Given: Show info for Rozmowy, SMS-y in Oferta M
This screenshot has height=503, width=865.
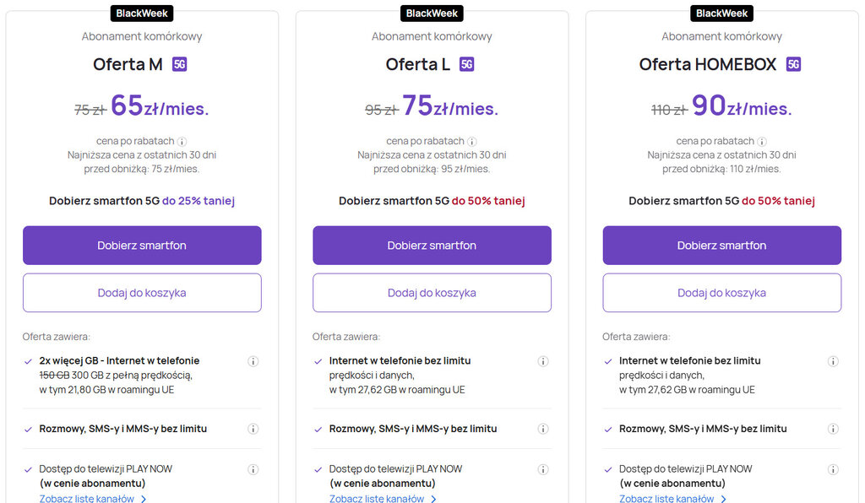Looking at the screenshot, I should (x=253, y=429).
